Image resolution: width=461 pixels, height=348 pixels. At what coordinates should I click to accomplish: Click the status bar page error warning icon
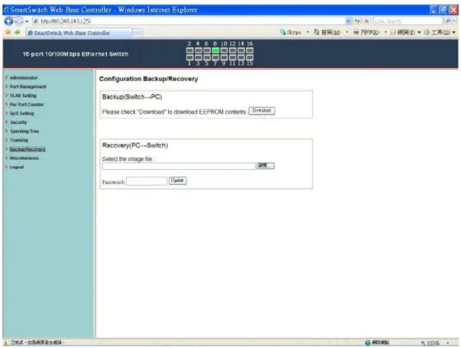pos(5,343)
